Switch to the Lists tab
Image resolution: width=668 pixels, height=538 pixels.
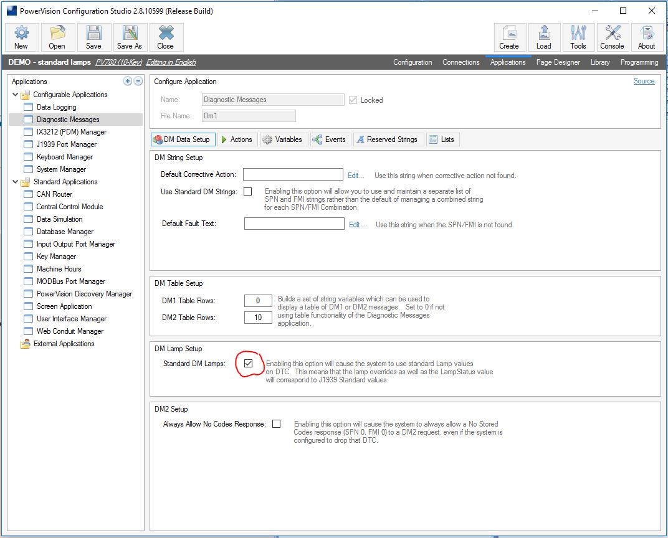pos(442,139)
